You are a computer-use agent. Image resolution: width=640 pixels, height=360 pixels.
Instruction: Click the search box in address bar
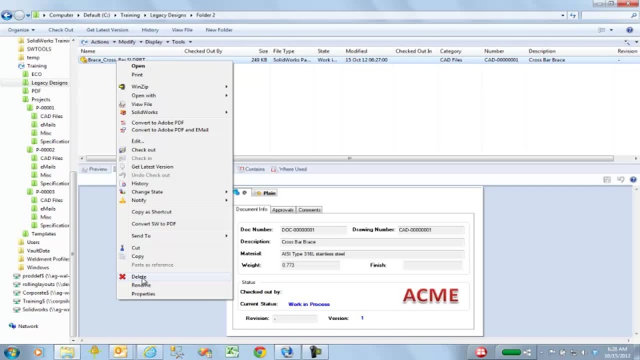point(609,15)
